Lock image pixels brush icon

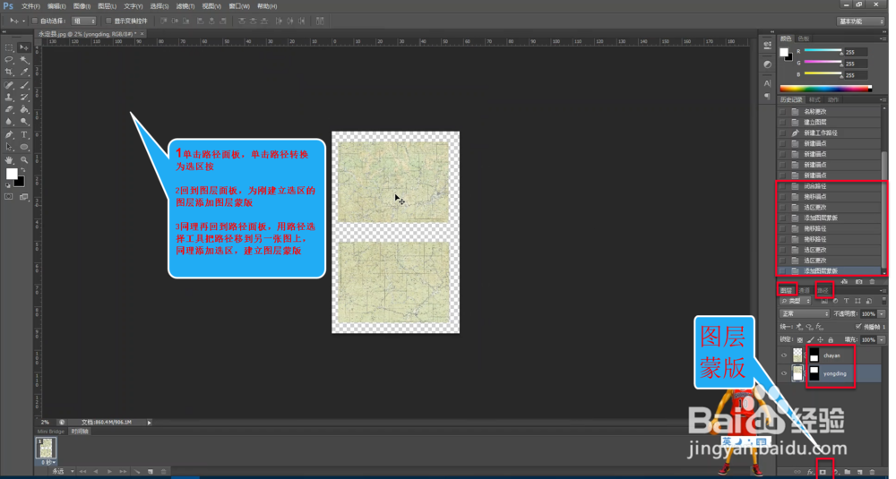810,339
